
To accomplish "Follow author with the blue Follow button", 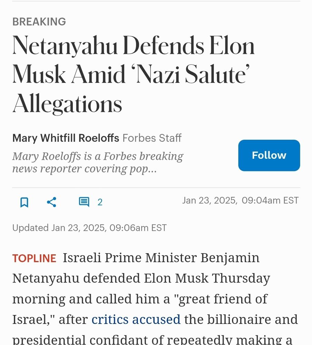I will point(269,155).
